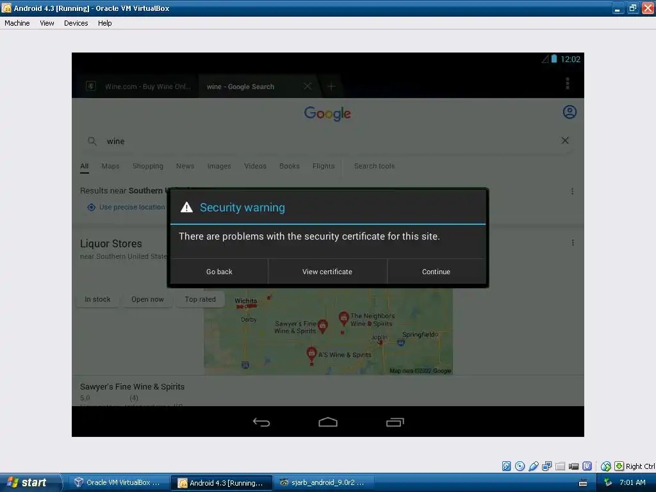Screen dimensions: 656x492
Task: Toggle the Top rated filter chip
Action: [200, 300]
